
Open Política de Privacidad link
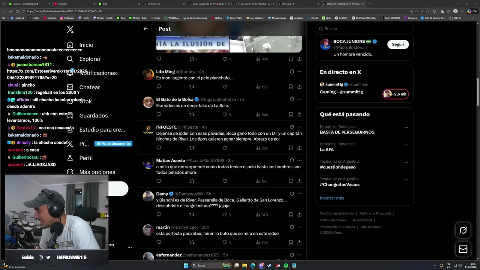tap(375, 213)
